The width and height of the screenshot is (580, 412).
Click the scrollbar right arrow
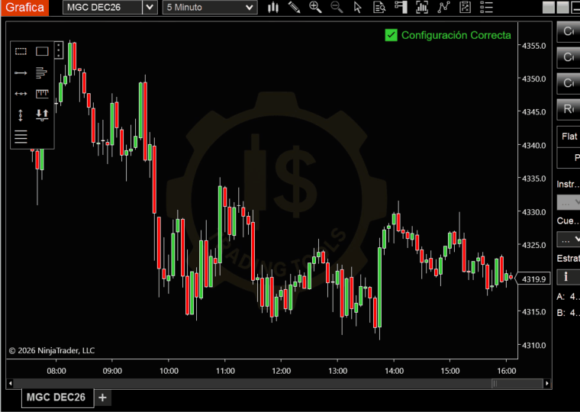(x=546, y=384)
